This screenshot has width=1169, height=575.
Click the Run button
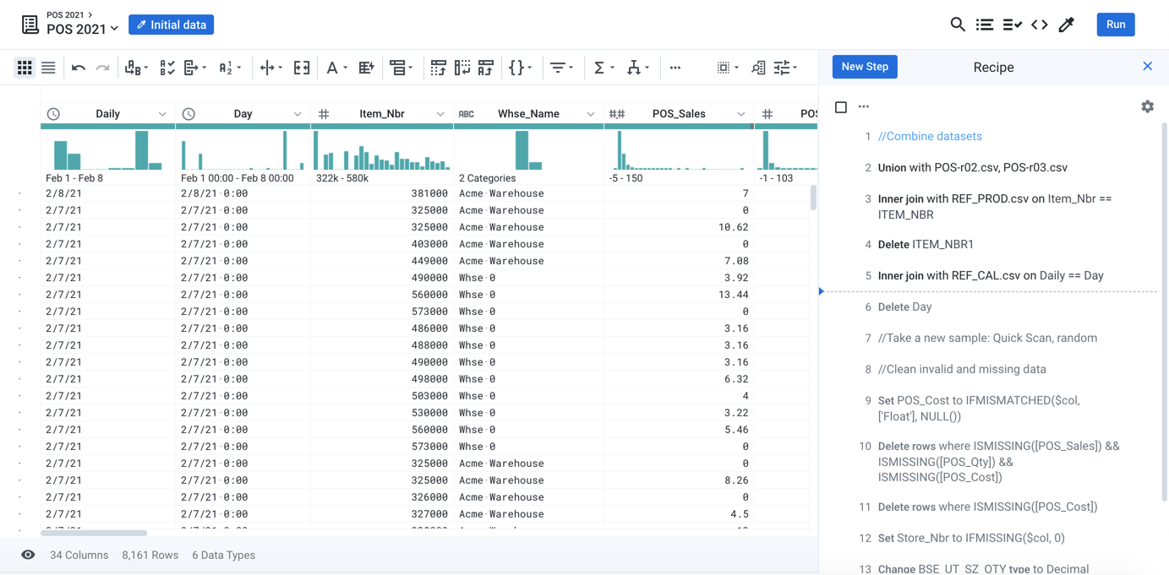[x=1115, y=24]
